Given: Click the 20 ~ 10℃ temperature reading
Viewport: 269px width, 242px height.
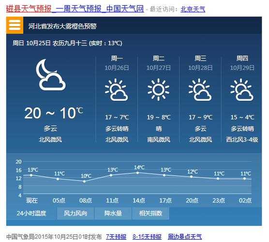Looking at the screenshot, I should click(54, 113).
